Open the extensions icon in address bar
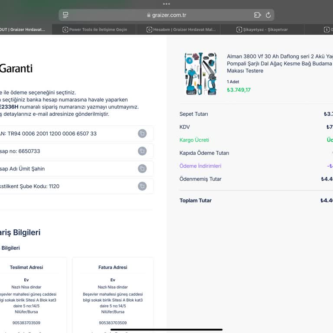Viewport: 333px width, 333px height. pos(257,15)
